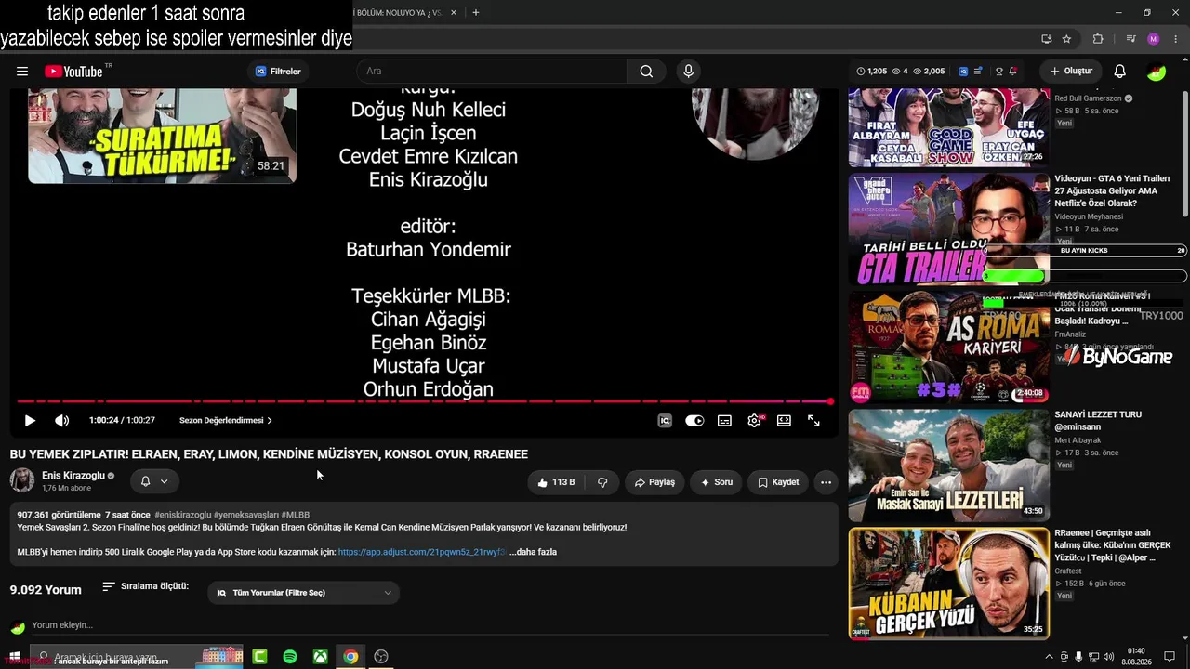Viewport: 1190px width, 669px height.
Task: Open the vidIQ blue logo icon in toolbar
Action: pyautogui.click(x=963, y=72)
